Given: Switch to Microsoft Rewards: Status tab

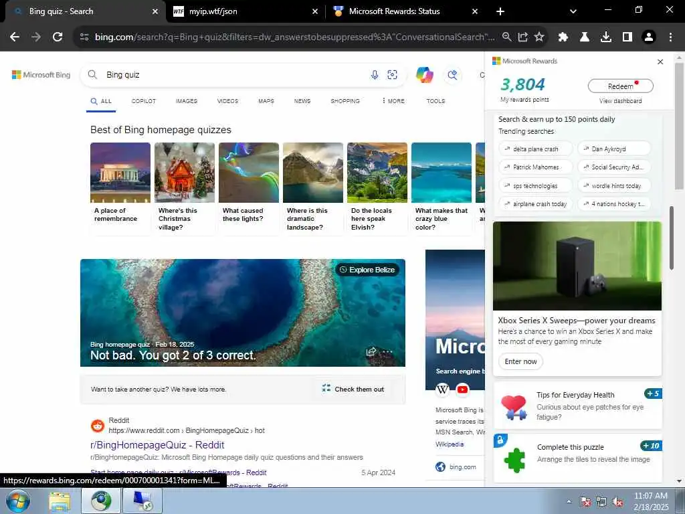Looking at the screenshot, I should (405, 11).
